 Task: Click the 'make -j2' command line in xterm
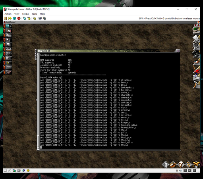(x=51, y=77)
